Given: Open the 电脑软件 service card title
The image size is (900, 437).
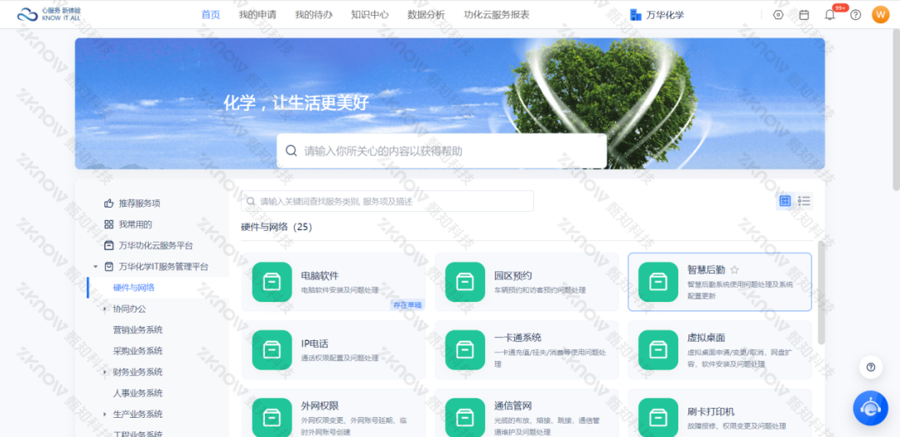Looking at the screenshot, I should pyautogui.click(x=320, y=275).
